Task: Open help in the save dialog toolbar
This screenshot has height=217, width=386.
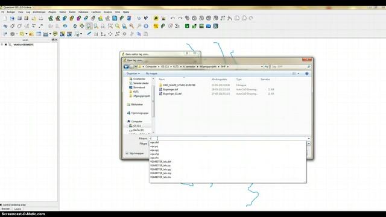Action: tap(307, 74)
